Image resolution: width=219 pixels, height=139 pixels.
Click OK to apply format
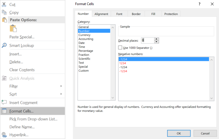click(x=179, y=133)
